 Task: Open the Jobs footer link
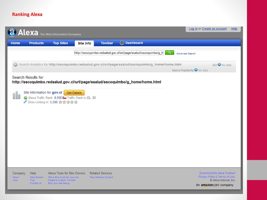click(x=15, y=180)
